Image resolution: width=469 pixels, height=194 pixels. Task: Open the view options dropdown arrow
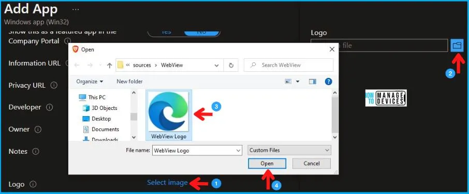(297, 82)
